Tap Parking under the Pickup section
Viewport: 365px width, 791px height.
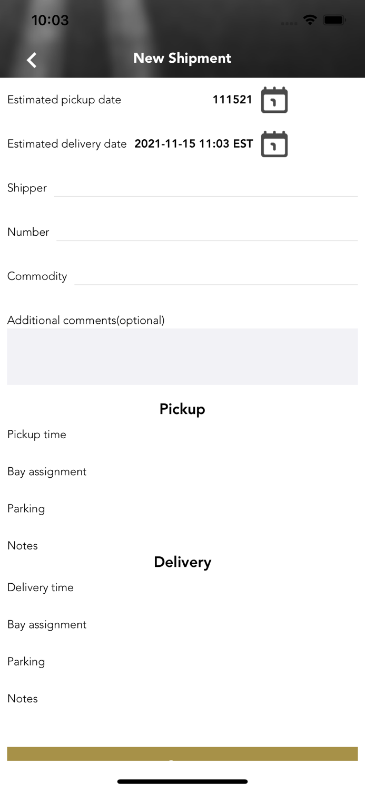[26, 508]
